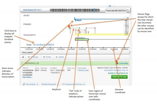Open the Pair primer option dropdown
157x105 pixels.
click(x=125, y=70)
